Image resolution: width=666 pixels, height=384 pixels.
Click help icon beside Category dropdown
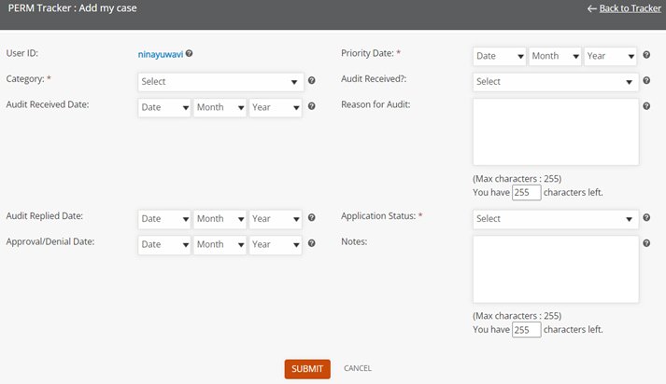point(312,82)
